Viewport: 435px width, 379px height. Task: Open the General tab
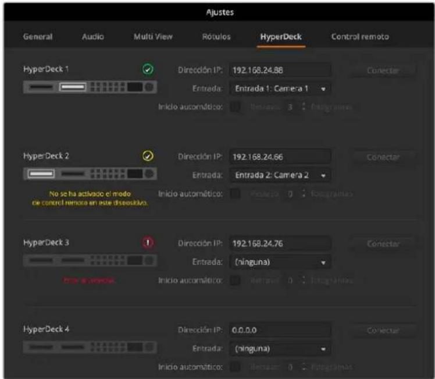(x=38, y=37)
